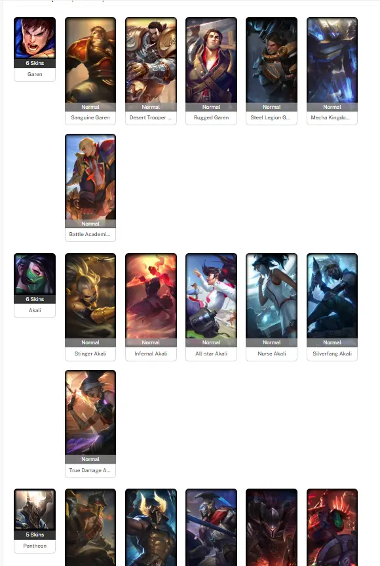Select the Pantheon champion portrait
This screenshot has width=380, height=566.
tap(35, 510)
